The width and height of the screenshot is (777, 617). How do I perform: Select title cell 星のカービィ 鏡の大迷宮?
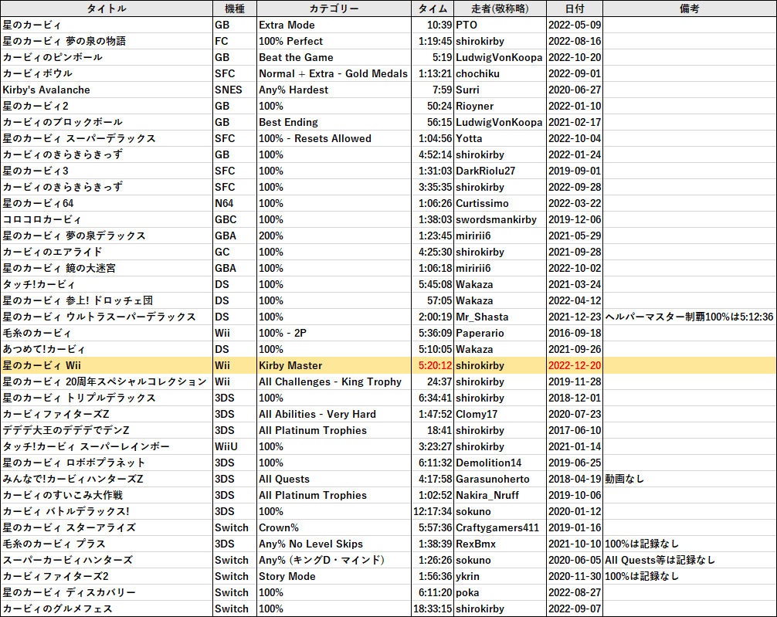[107, 268]
